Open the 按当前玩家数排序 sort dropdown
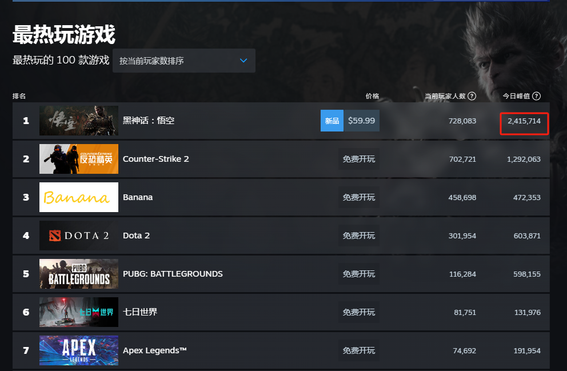Image resolution: width=567 pixels, height=371 pixels. tap(183, 61)
